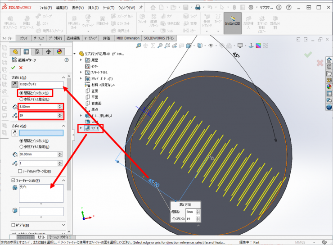Click the reverse direction arrow for Direction 1

(x=14, y=84)
